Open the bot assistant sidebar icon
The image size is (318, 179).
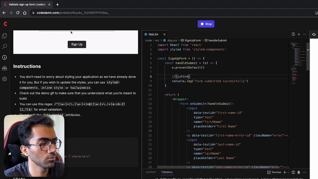(x=4, y=68)
